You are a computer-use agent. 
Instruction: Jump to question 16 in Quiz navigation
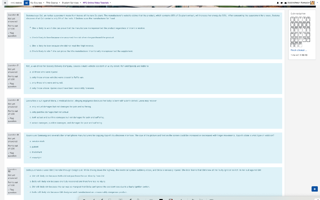tap(292, 34)
